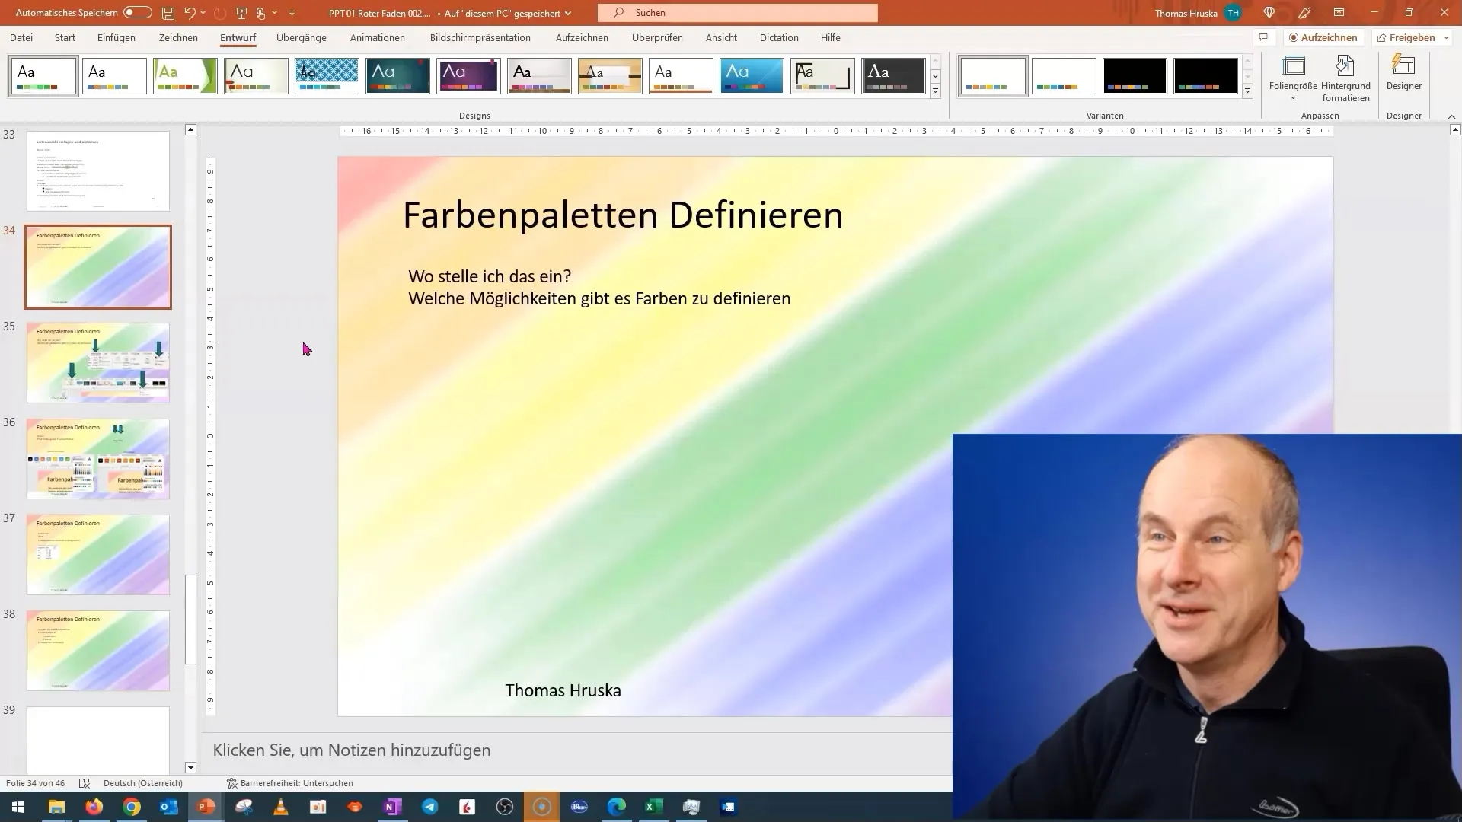The width and height of the screenshot is (1462, 822).
Task: Open the touch/mouse mode dropdown arrow
Action: tap(274, 13)
